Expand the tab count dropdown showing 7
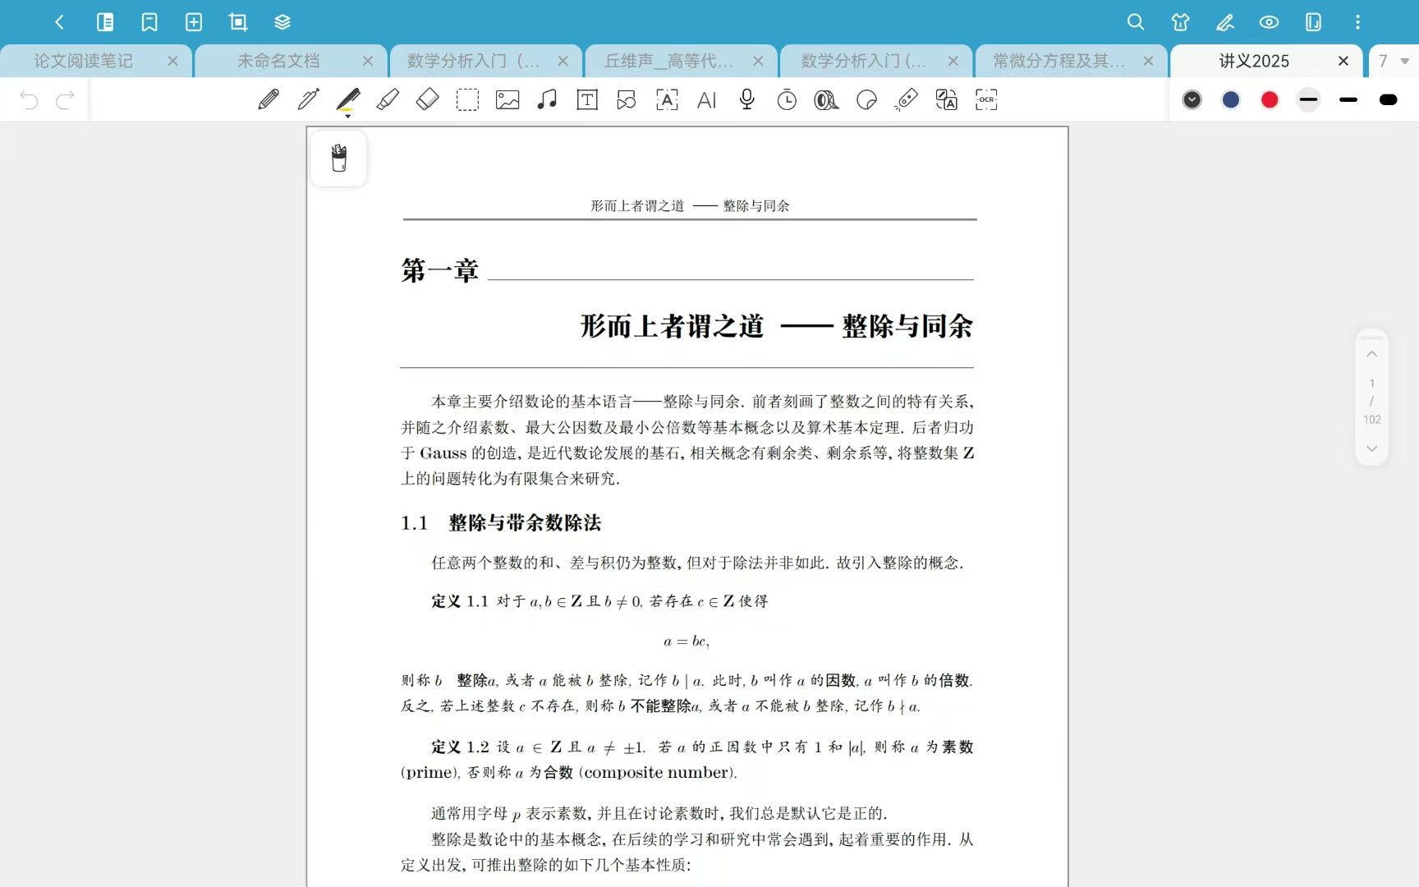The image size is (1419, 887). point(1394,61)
